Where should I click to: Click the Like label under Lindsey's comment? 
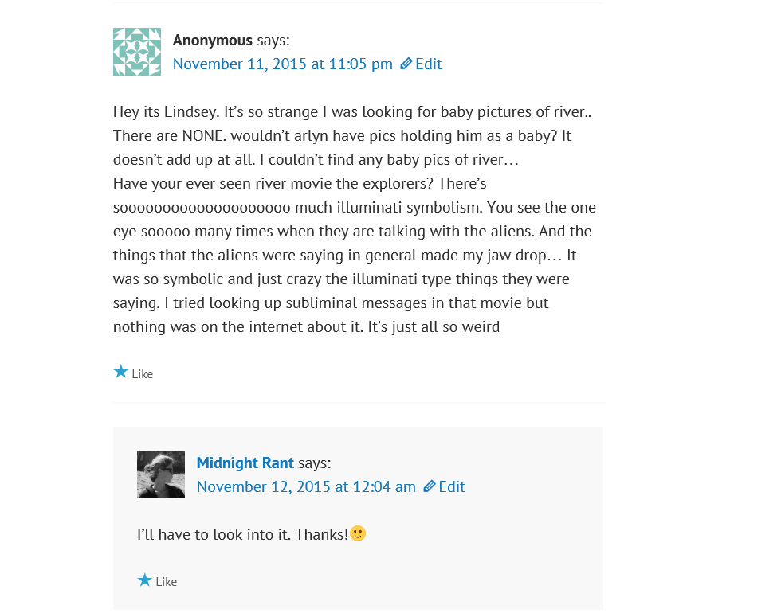click(x=142, y=374)
